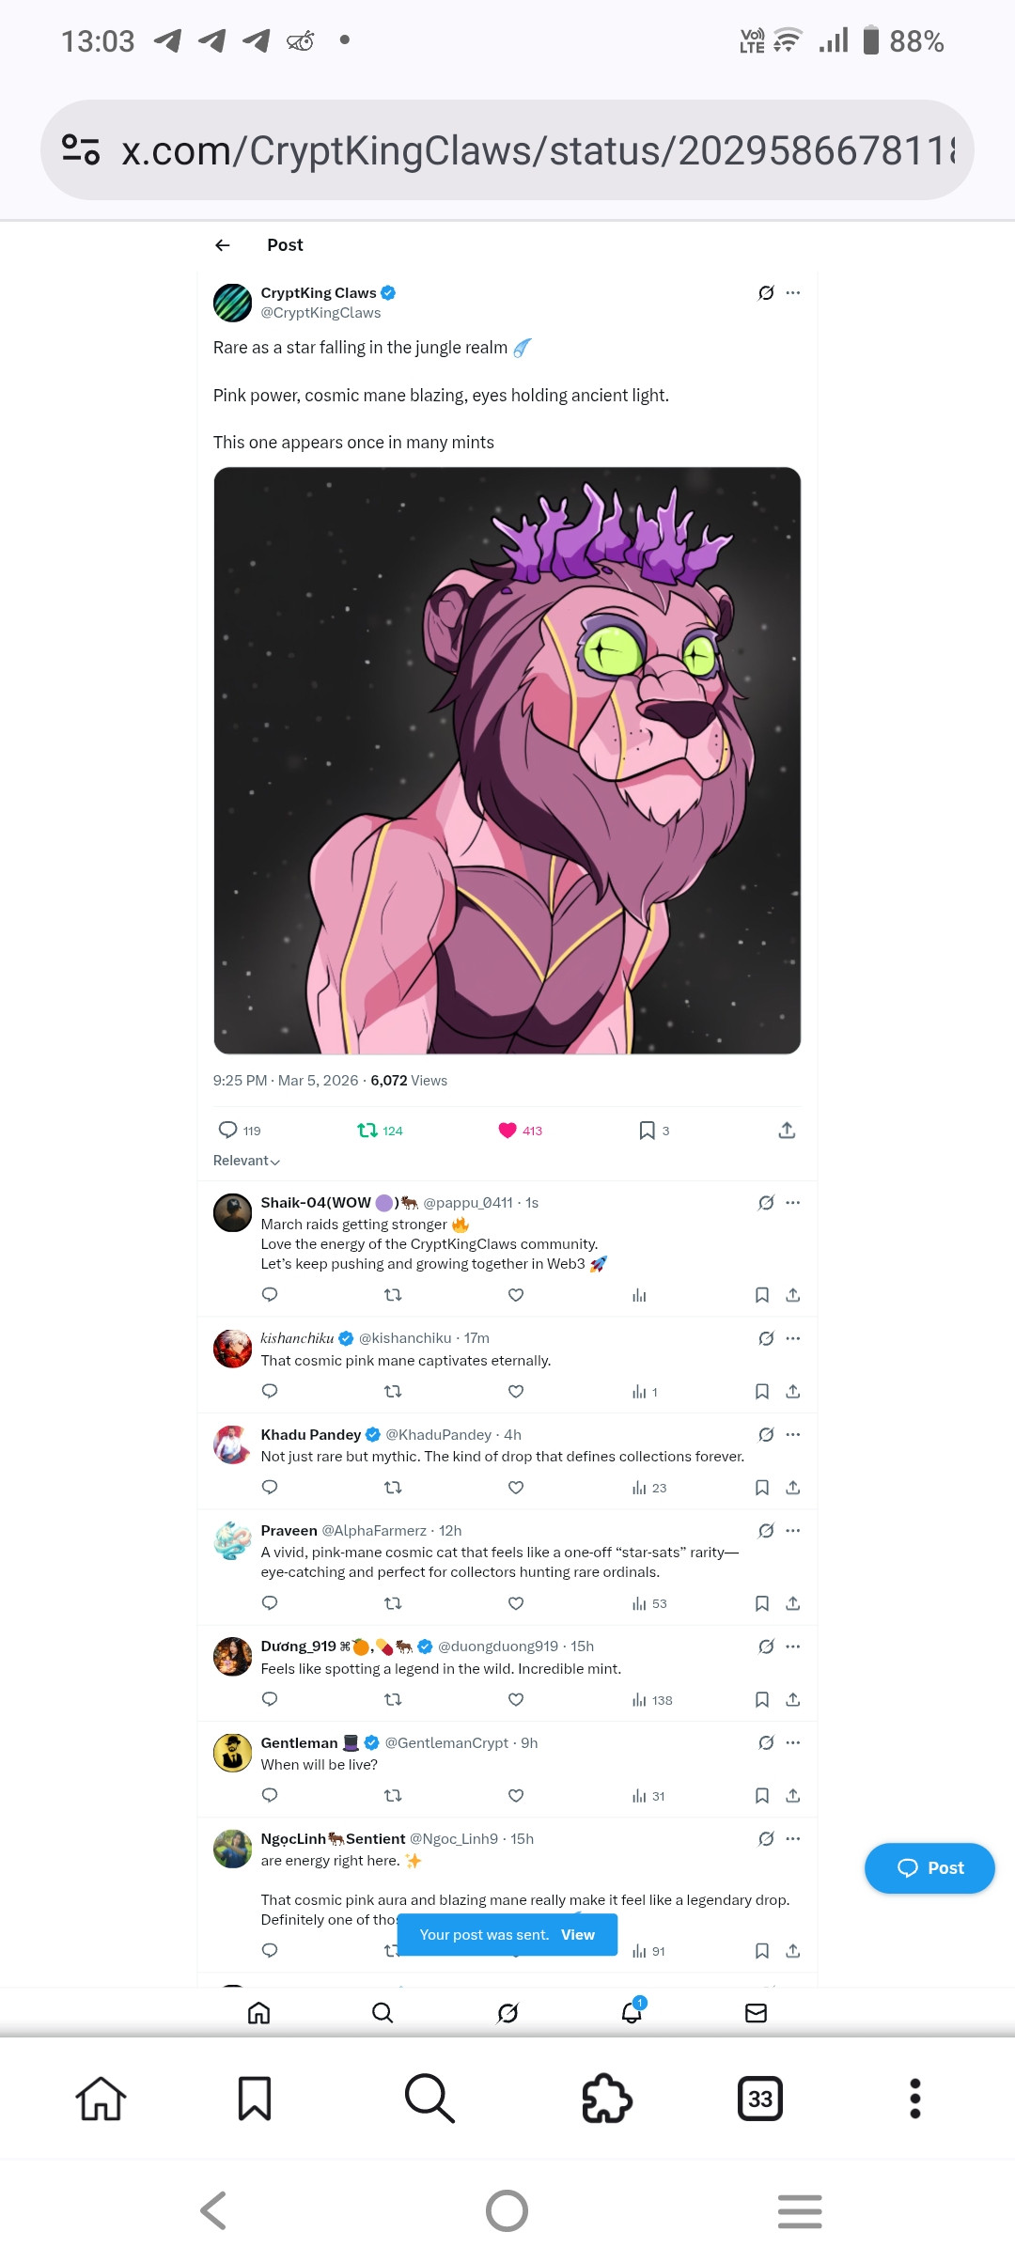Screen dimensions: 1015x2263
Task: Go back with the Post arrow
Action: click(223, 245)
